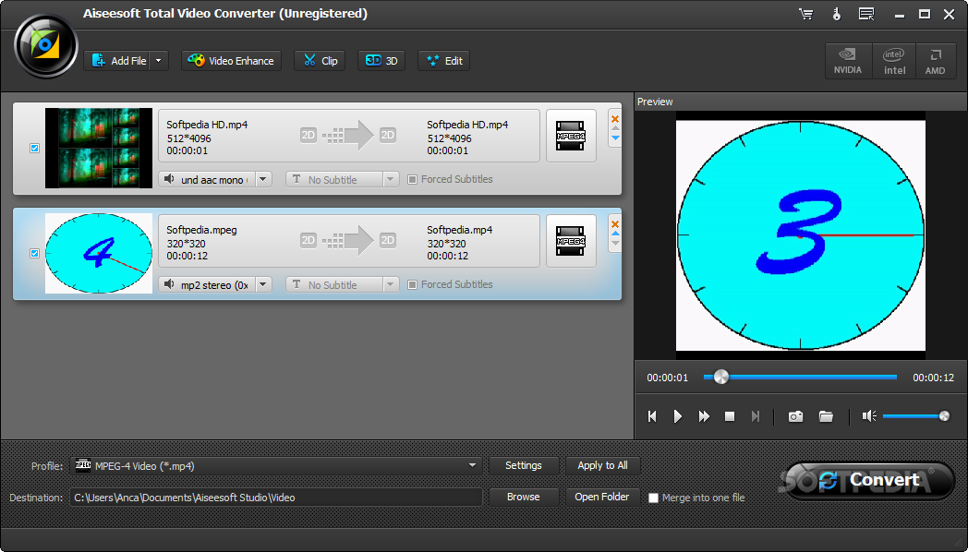The width and height of the screenshot is (968, 552).
Task: Take a snapshot with the camera icon
Action: [796, 416]
